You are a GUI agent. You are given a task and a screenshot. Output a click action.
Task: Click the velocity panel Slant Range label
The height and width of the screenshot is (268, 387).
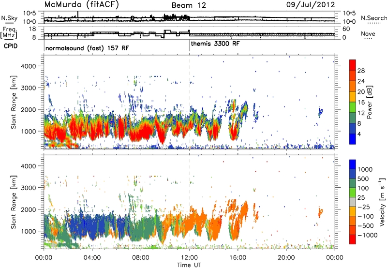(x=14, y=202)
